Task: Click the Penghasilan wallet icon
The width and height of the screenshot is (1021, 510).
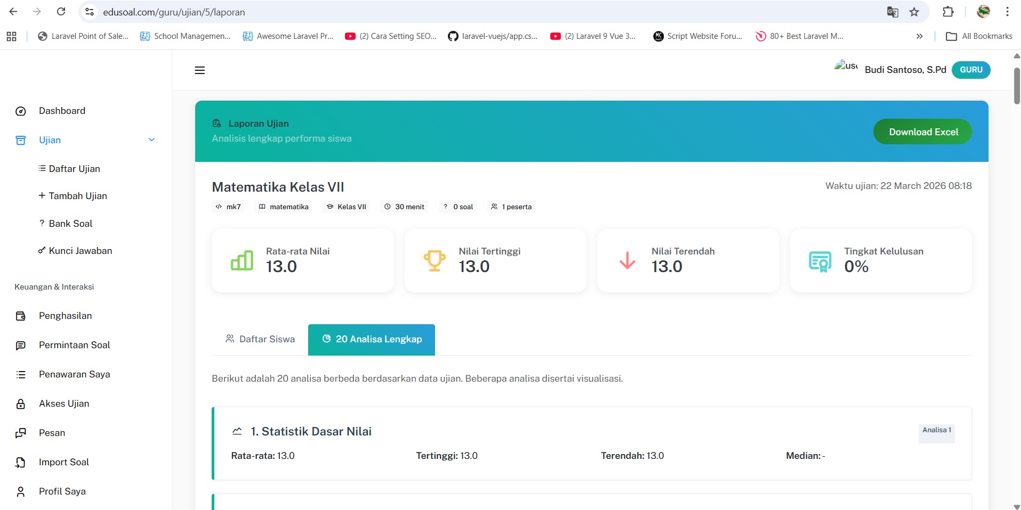Action: pyautogui.click(x=21, y=316)
